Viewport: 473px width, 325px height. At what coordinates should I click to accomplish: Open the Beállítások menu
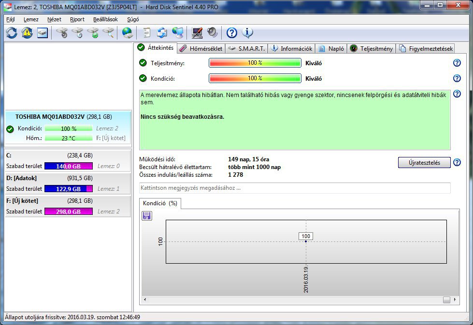105,19
